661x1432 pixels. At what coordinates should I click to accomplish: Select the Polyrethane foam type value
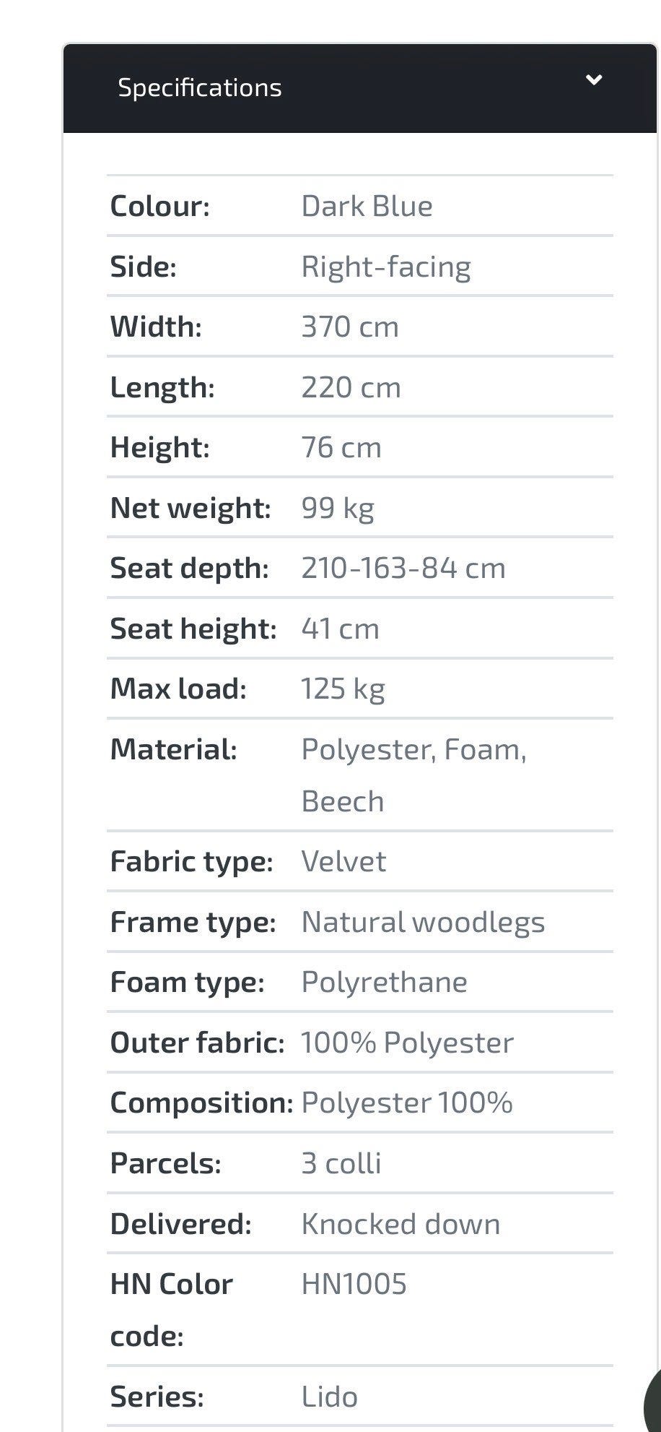coord(384,983)
